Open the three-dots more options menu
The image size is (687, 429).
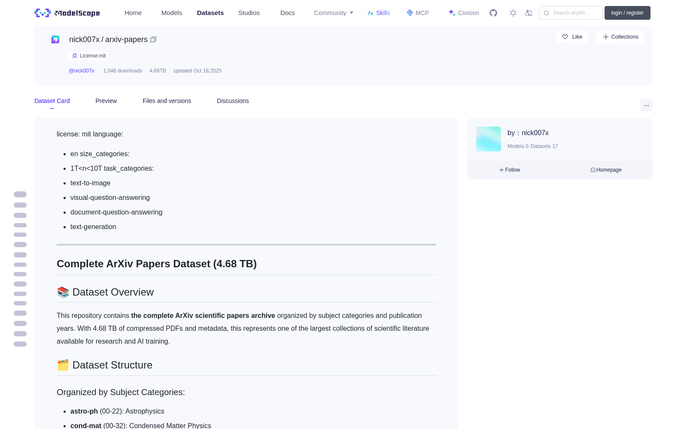(x=647, y=105)
